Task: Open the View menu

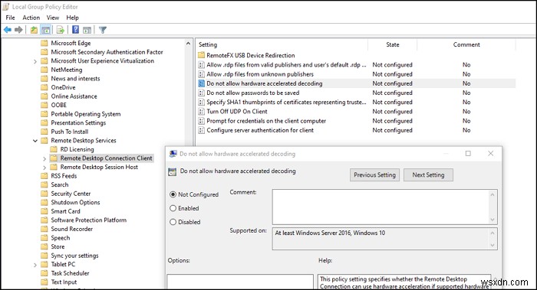Action: [x=53, y=18]
